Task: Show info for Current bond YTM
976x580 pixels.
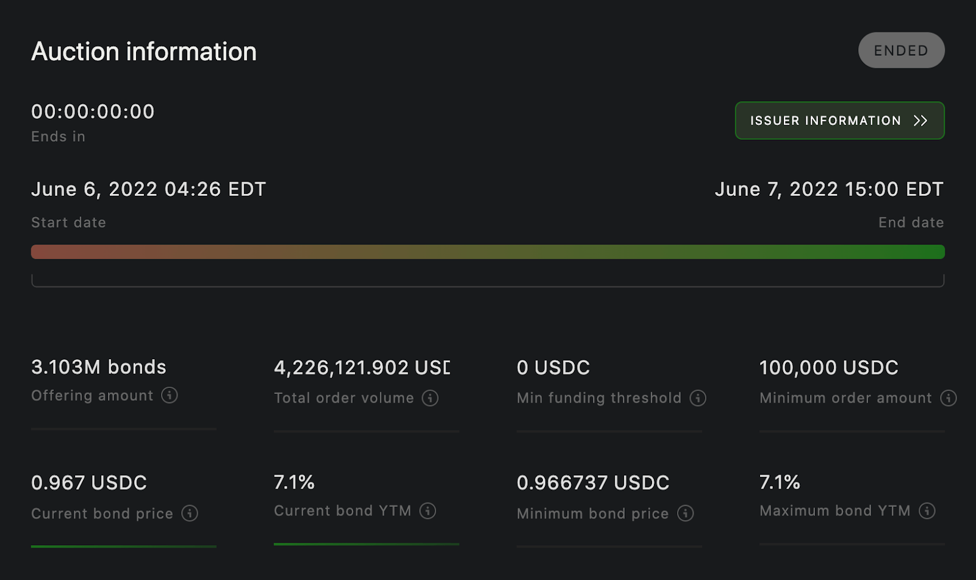Action: click(x=428, y=510)
